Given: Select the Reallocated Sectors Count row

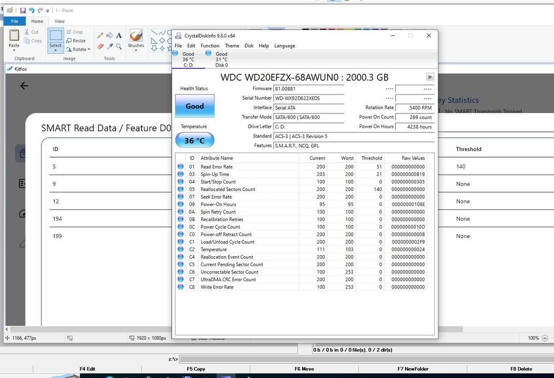Looking at the screenshot, I should tap(301, 189).
